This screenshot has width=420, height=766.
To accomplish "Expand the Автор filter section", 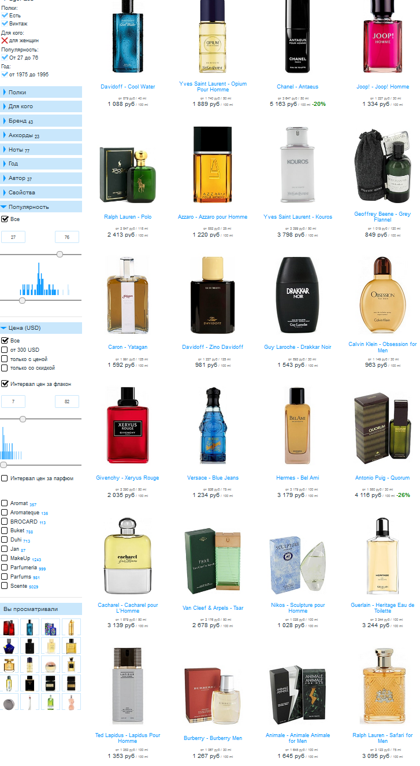I will point(41,178).
